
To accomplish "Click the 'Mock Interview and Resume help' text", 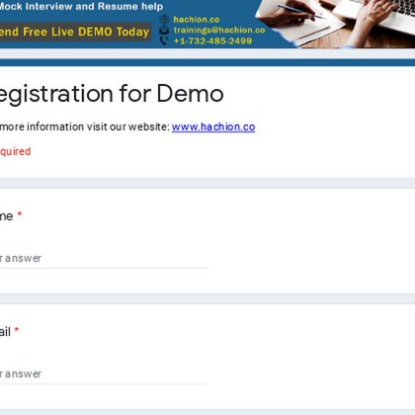I will click(81, 6).
